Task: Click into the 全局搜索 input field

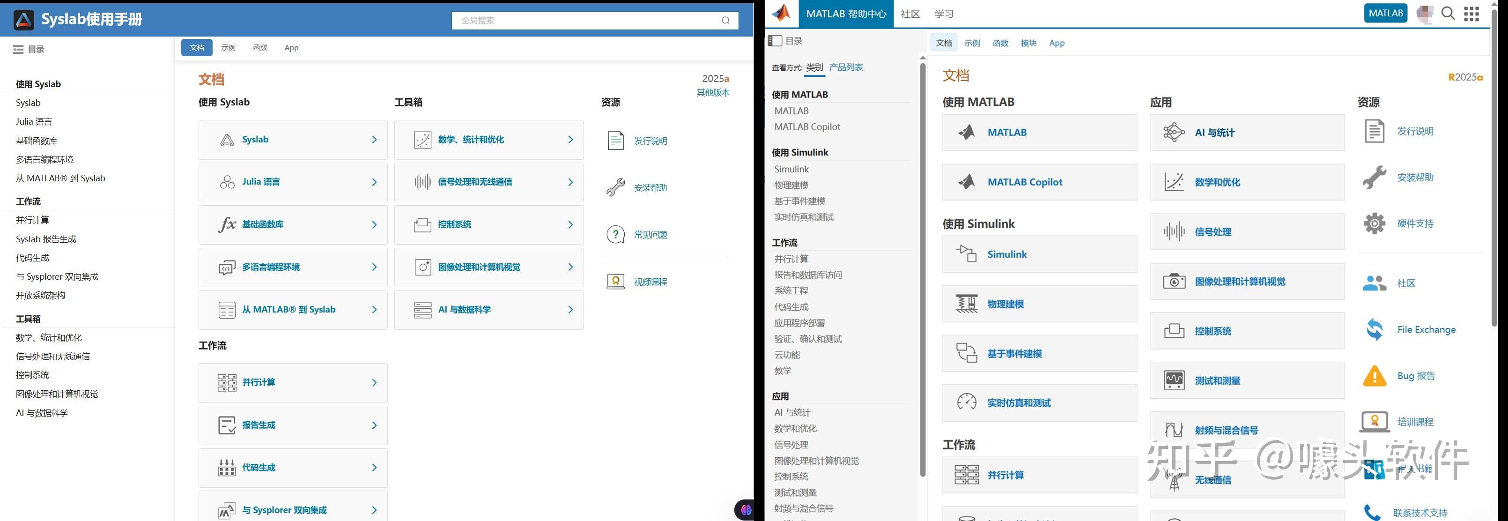Action: click(x=585, y=21)
